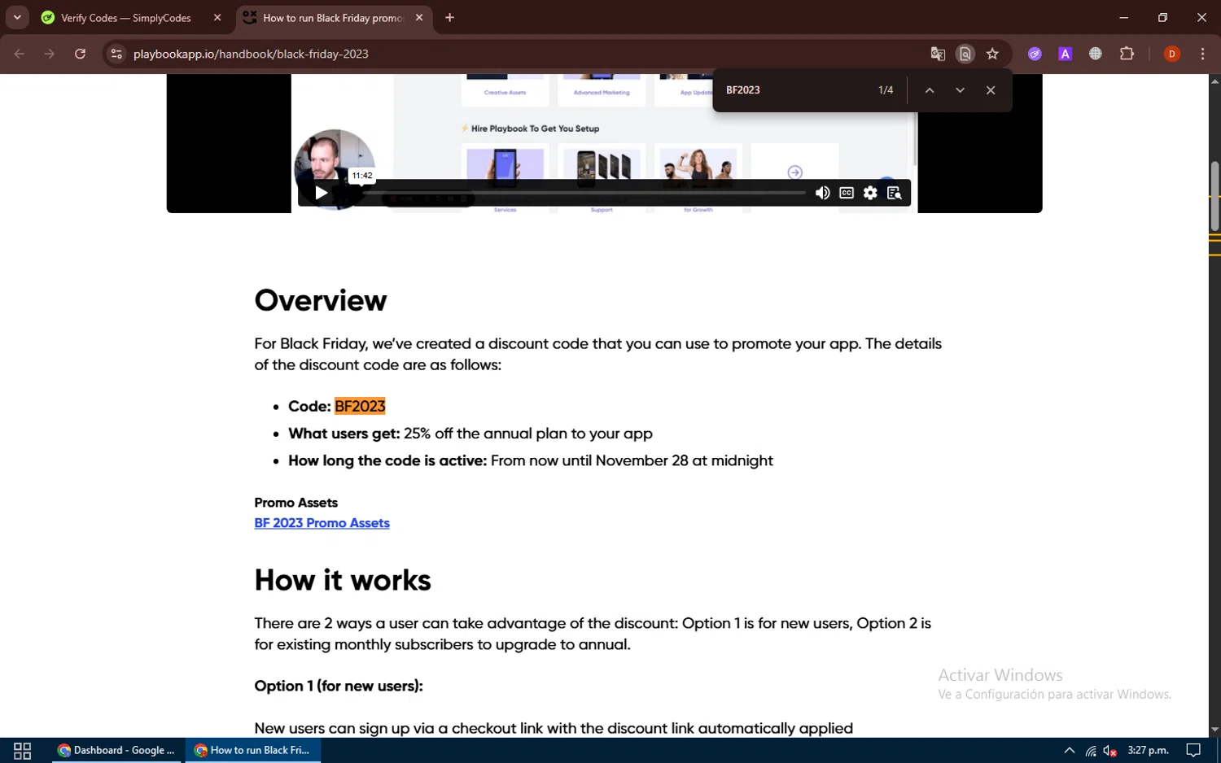Open network status tray icon
Screen dimensions: 1221x763
click(x=1091, y=751)
